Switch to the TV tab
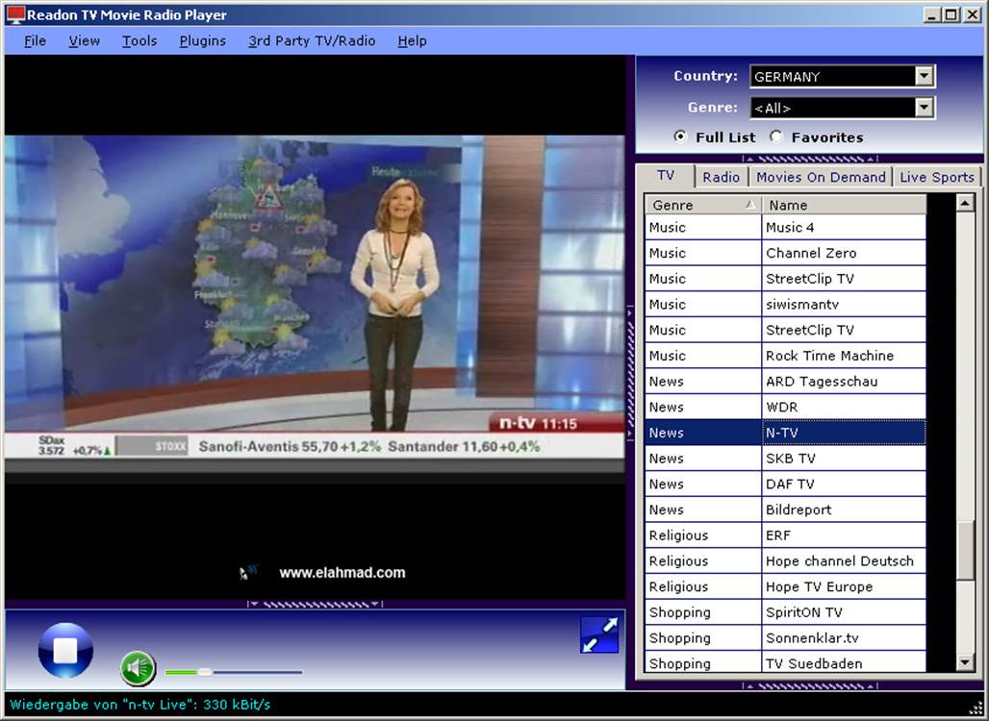 point(666,176)
